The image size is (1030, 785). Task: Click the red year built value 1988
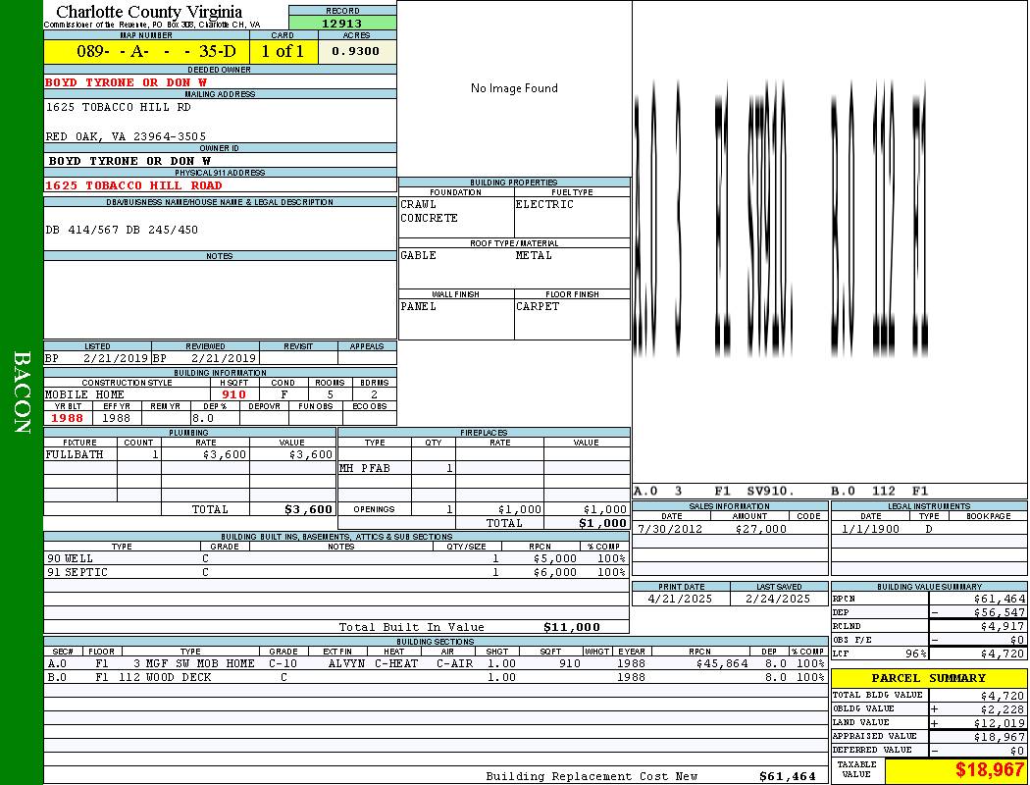(67, 418)
